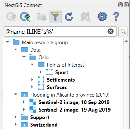Expand the Support folder
This screenshot has height=129, width=130.
(16, 117)
